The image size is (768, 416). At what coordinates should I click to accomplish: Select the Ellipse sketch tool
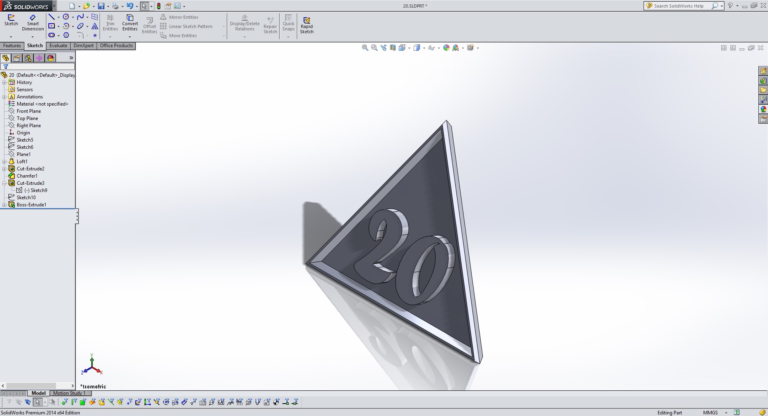(x=80, y=26)
